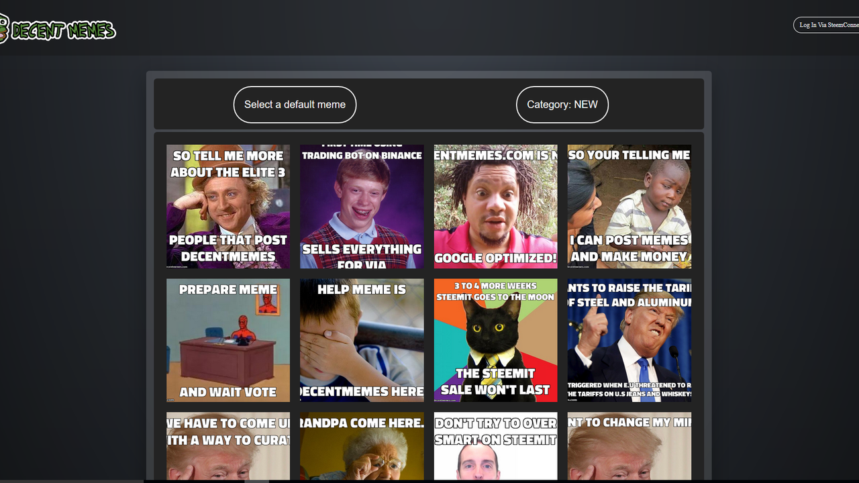Open the Willy Wonka Elite 3 meme

228,207
